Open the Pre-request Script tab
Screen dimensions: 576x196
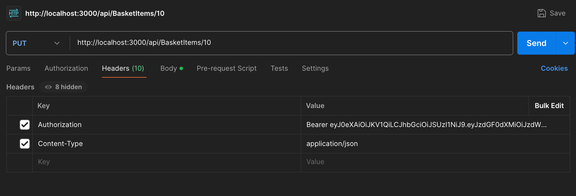(x=226, y=68)
